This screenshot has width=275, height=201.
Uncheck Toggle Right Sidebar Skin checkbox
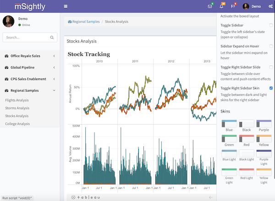tap(271, 88)
